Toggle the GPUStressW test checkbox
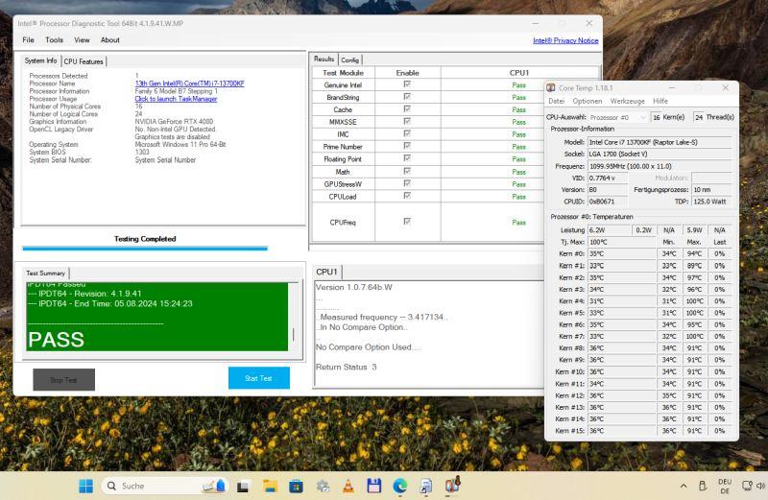 [x=406, y=183]
